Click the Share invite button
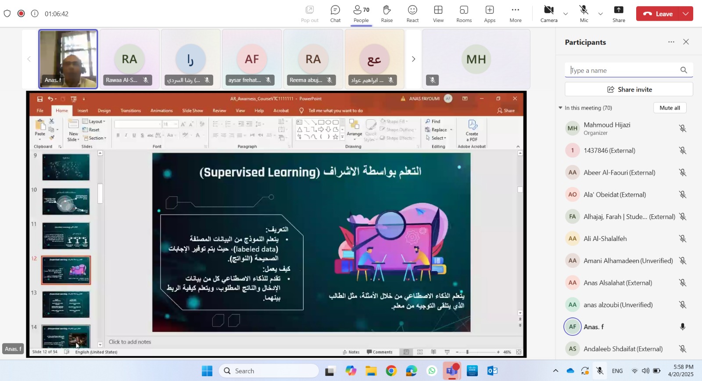This screenshot has height=381, width=702. pyautogui.click(x=629, y=89)
